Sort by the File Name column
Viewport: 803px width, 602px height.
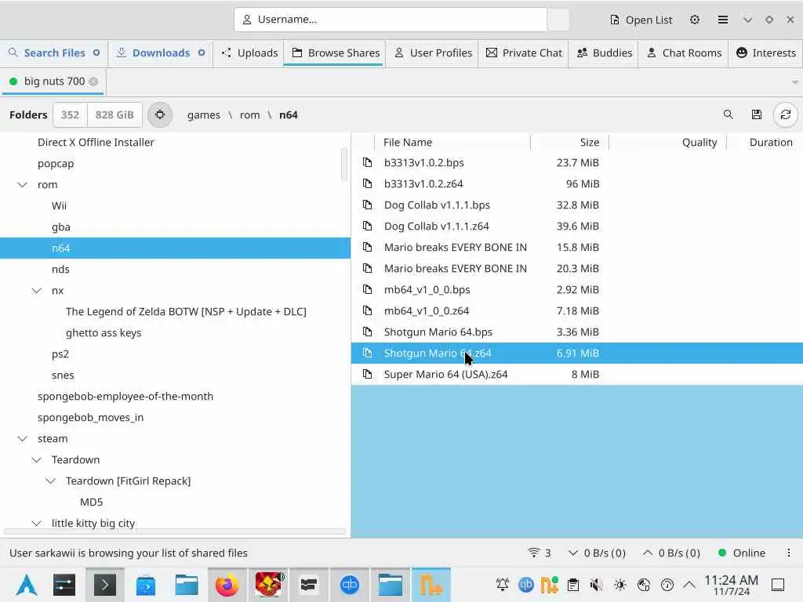[452, 143]
